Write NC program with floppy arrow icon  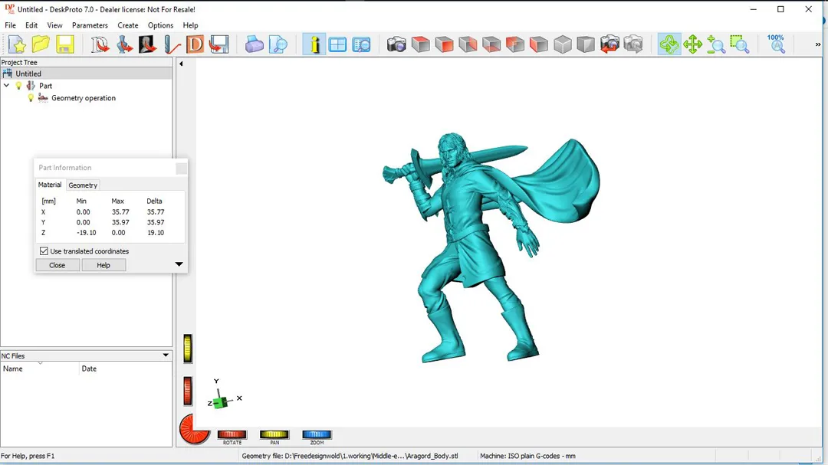219,44
